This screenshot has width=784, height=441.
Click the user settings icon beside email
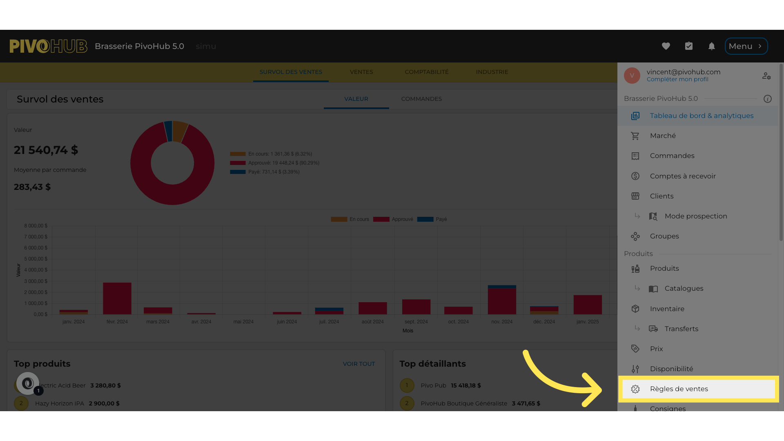[x=766, y=76]
